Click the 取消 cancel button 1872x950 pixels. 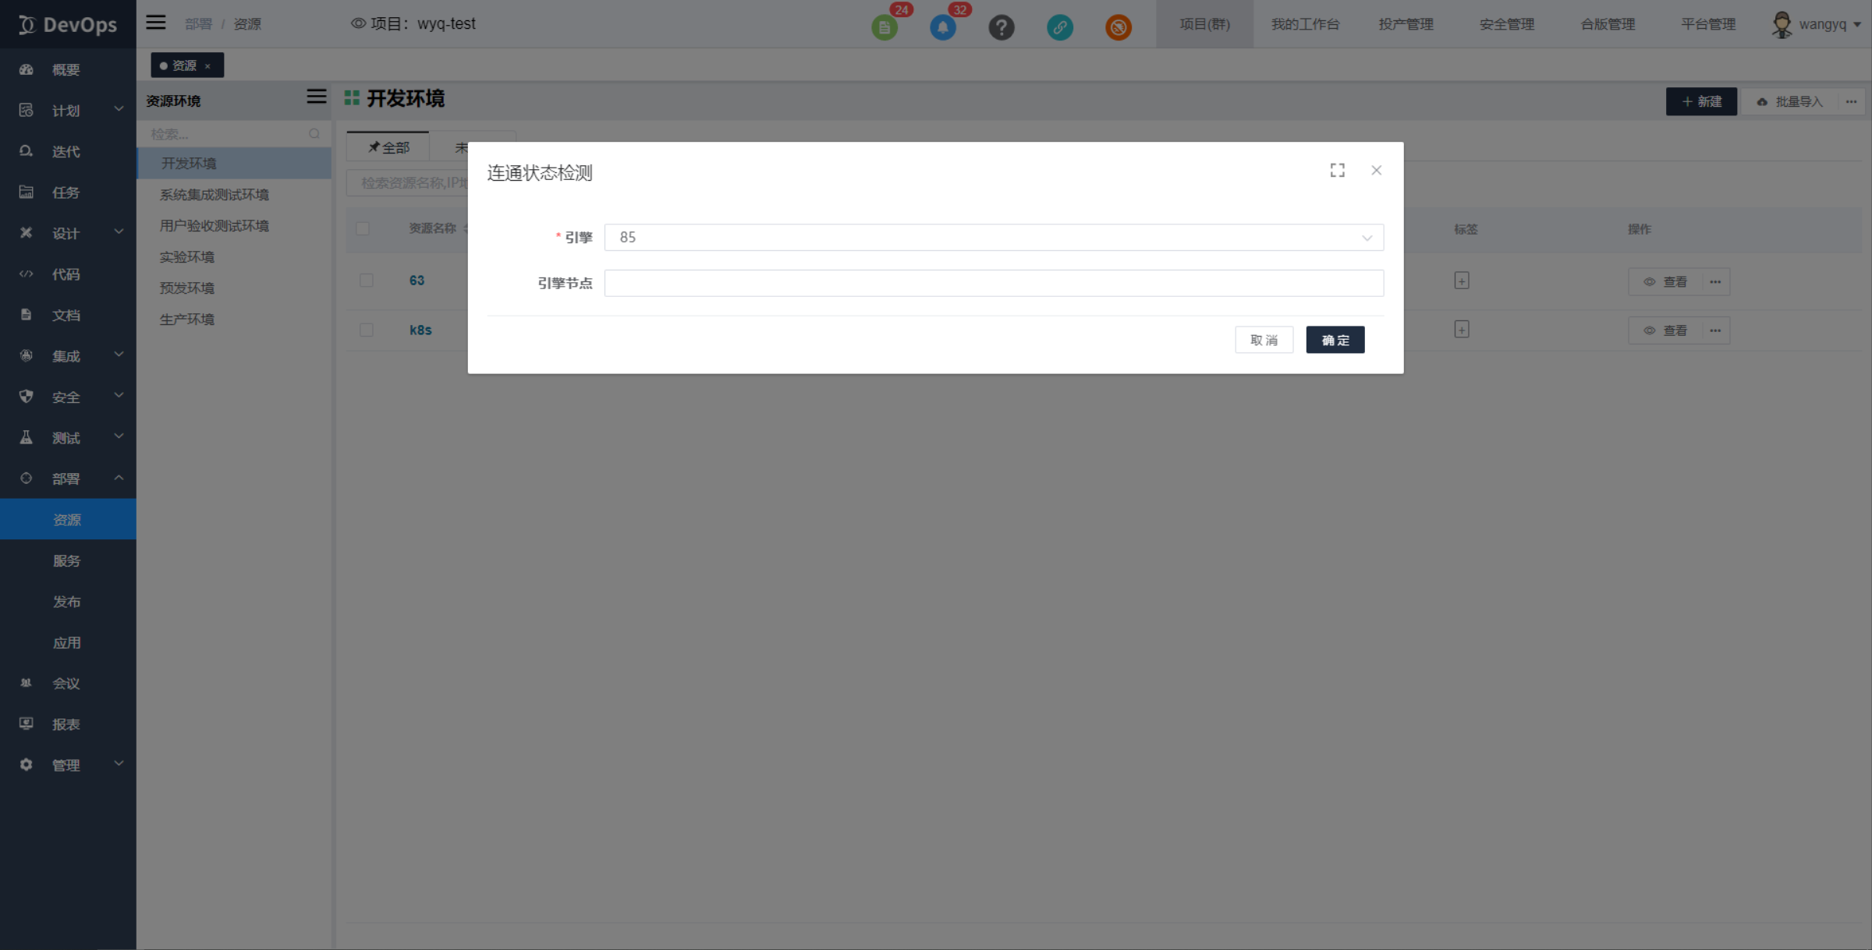(x=1264, y=339)
